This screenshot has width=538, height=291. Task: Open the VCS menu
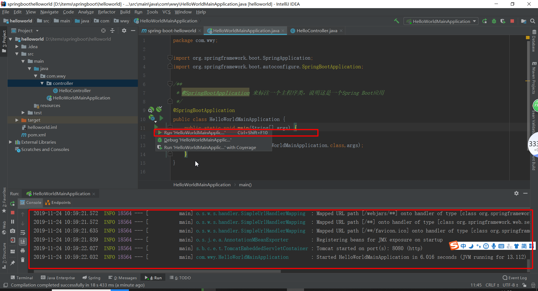(x=166, y=12)
